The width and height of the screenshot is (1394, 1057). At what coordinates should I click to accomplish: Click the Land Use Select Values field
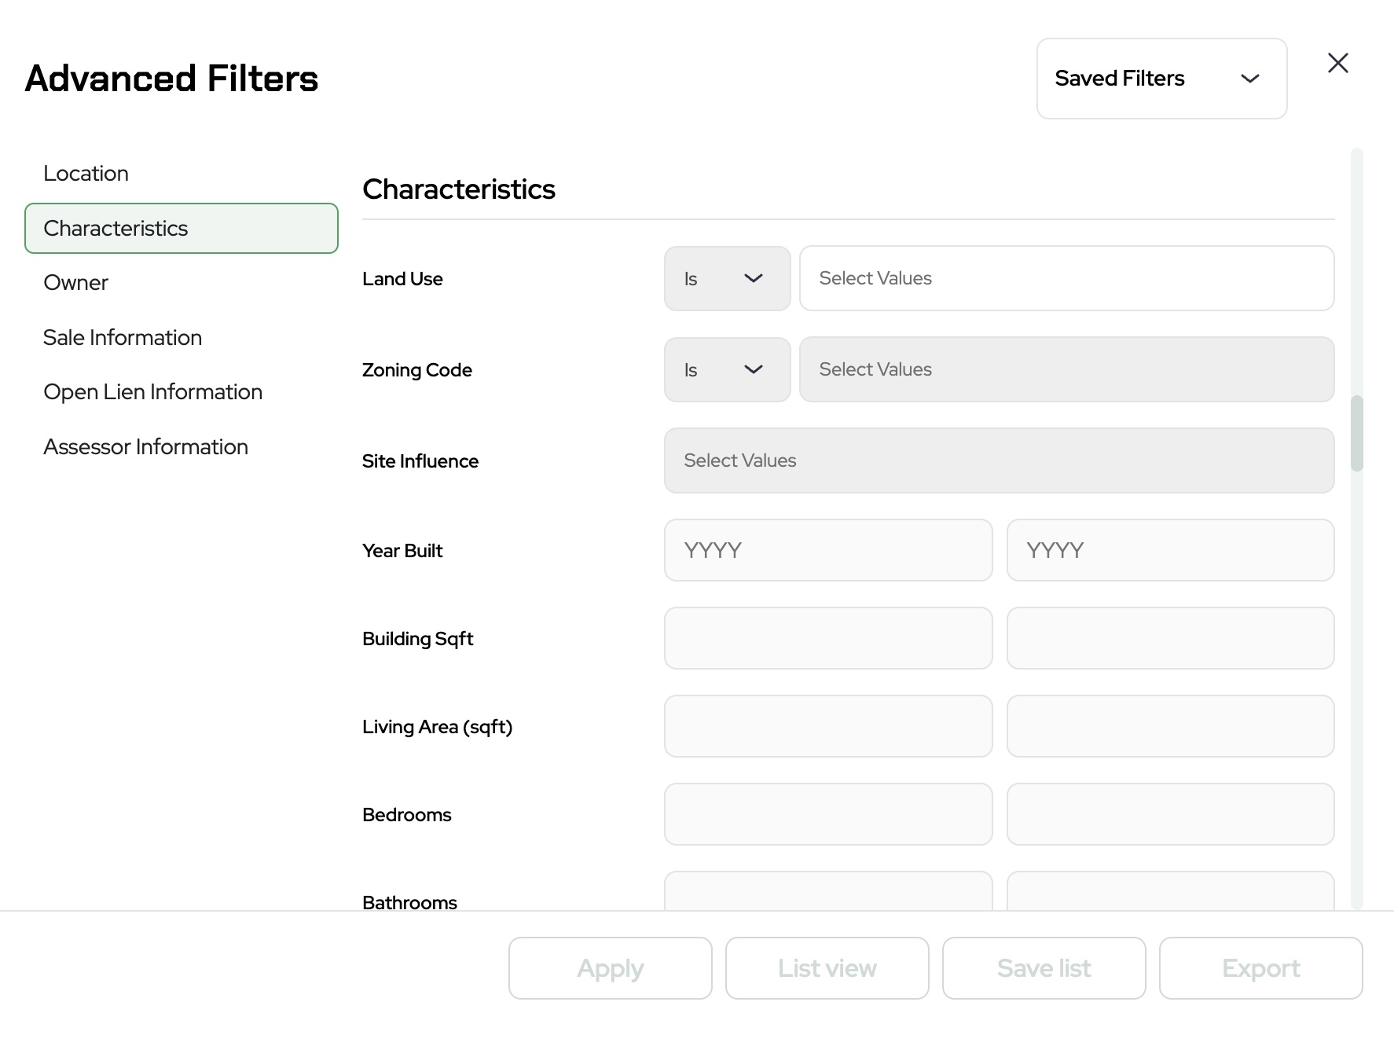[1066, 279]
